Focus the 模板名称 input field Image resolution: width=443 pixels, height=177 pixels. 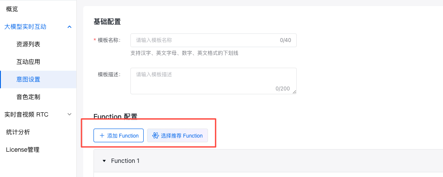(206, 40)
